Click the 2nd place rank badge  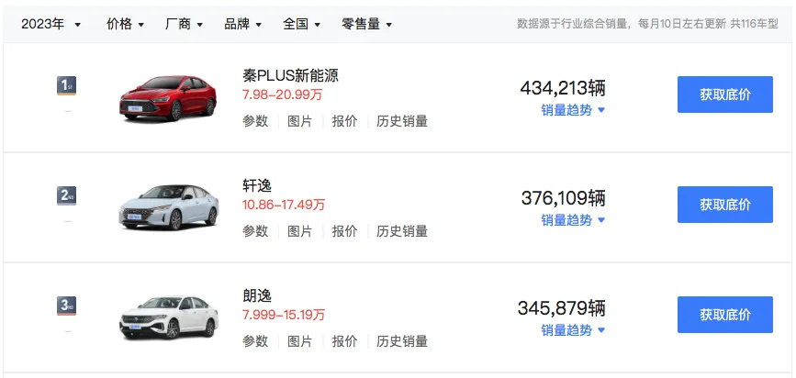(66, 195)
